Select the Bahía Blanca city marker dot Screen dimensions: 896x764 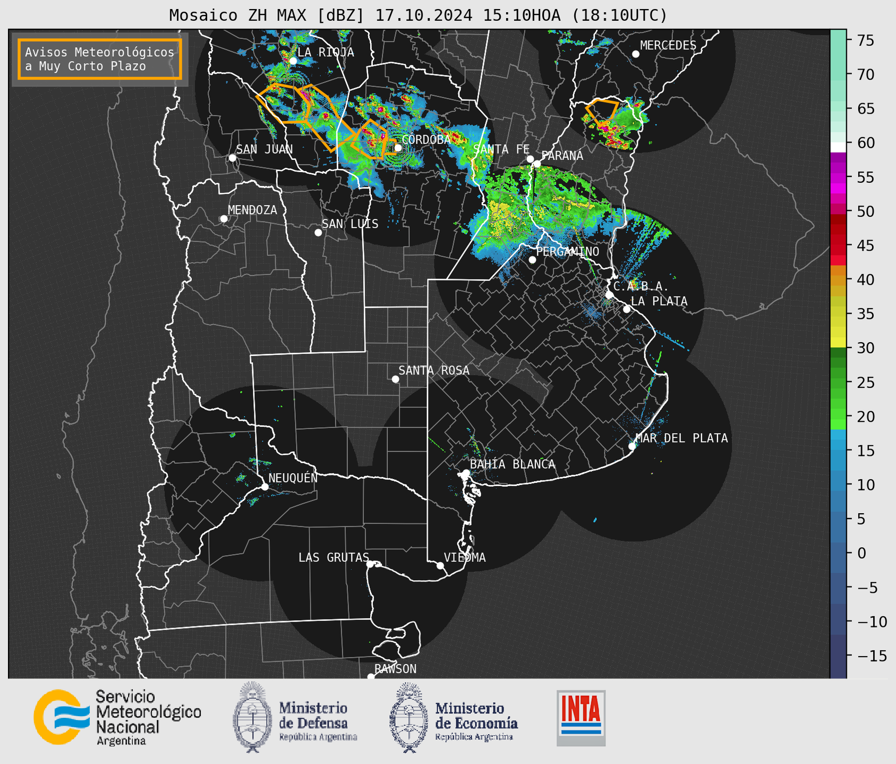pos(466,473)
